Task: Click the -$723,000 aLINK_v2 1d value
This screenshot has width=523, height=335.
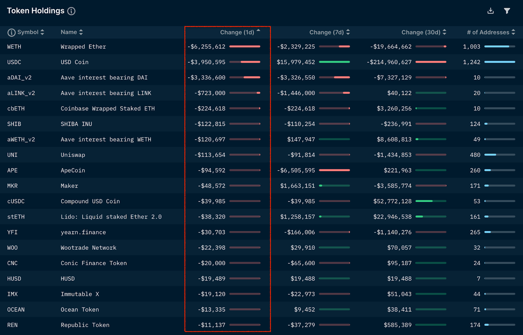Action: (x=210, y=93)
